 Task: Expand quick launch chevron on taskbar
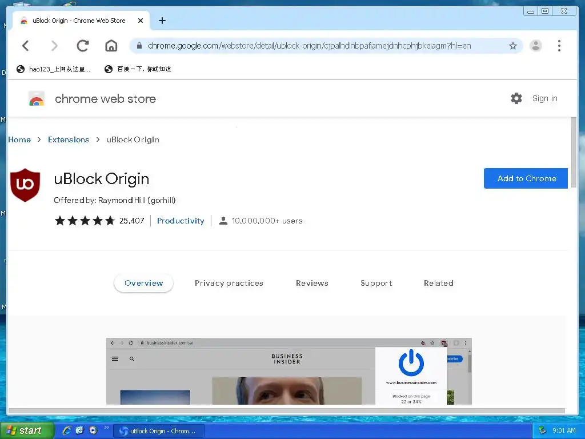coord(106,428)
